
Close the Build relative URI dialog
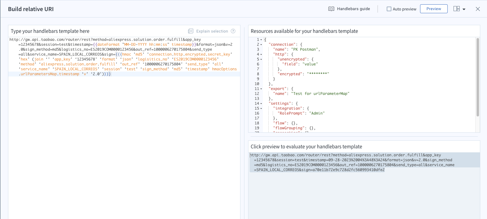478,9
